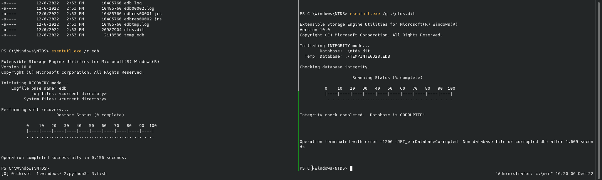Viewport: 602px width, 180px height.
Task: Switch to the 0:chisel tmux window
Action: tap(21, 174)
